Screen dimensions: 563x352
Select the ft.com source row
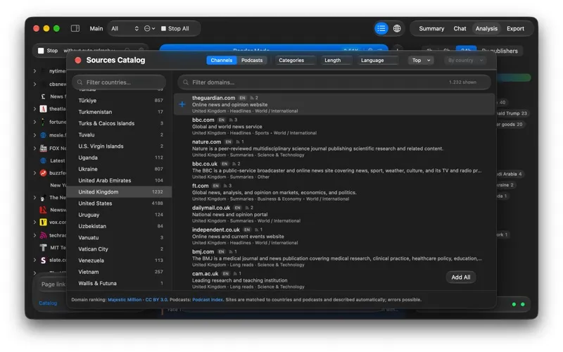click(334, 191)
